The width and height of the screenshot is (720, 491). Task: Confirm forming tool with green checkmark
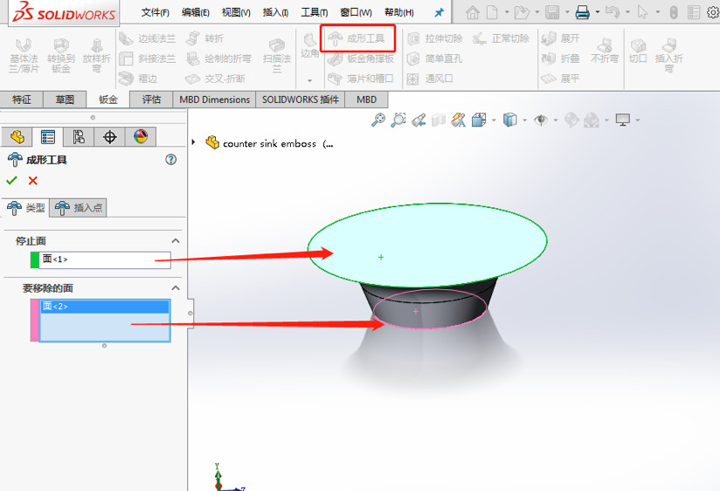(x=11, y=181)
